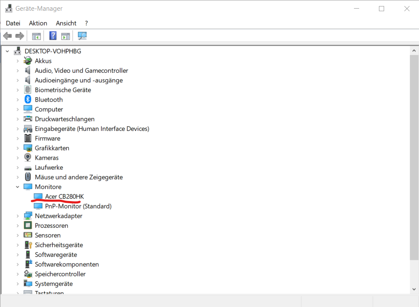Screen dimensions: 419x307
Task: Expand the Netzwerkadapter category arrow
Action: point(18,216)
